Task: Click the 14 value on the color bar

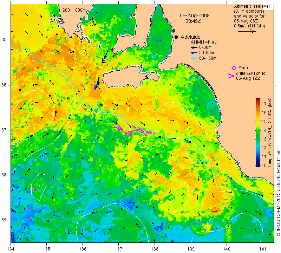Action: [x=264, y=130]
